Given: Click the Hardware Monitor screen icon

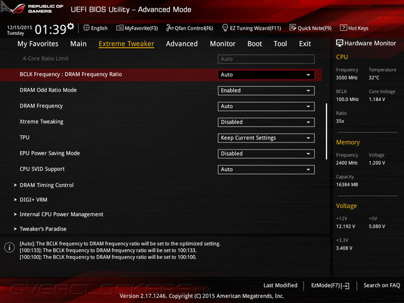Looking at the screenshot, I should click(339, 43).
